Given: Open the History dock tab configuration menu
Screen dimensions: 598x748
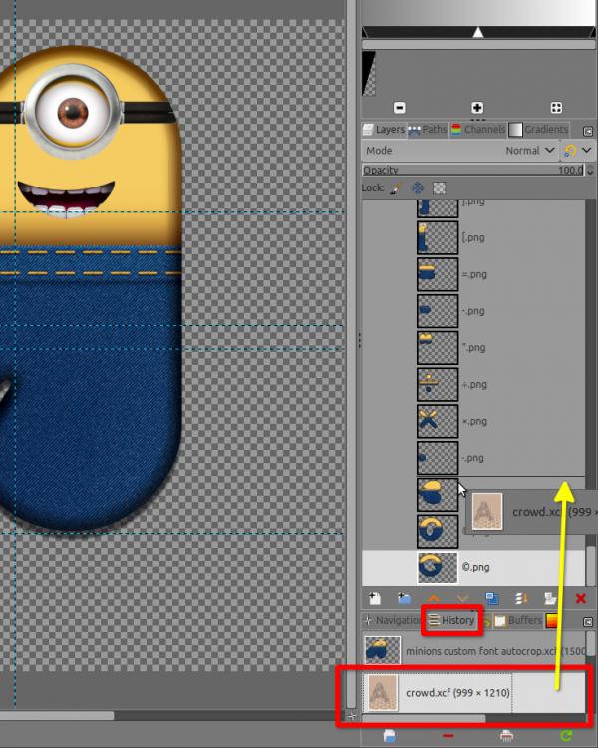Looking at the screenshot, I should pos(588,622).
